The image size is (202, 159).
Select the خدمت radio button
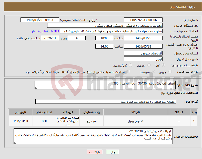149,65
